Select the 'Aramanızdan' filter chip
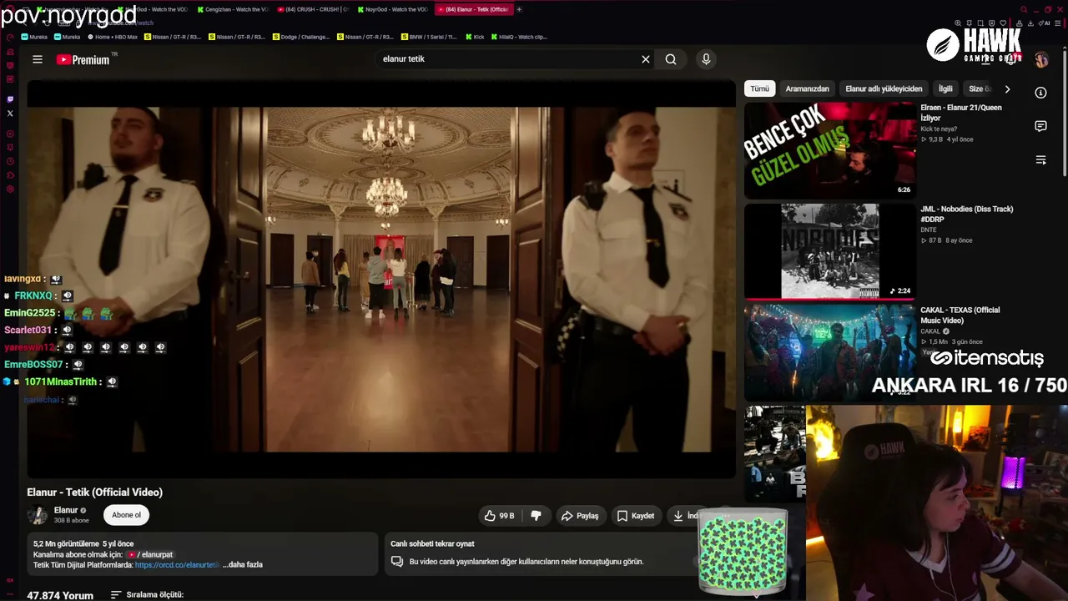This screenshot has width=1068, height=601. click(x=807, y=88)
